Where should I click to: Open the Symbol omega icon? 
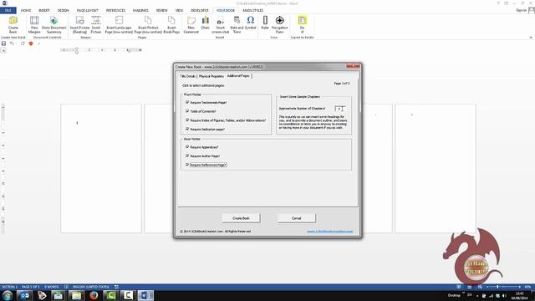coord(250,23)
